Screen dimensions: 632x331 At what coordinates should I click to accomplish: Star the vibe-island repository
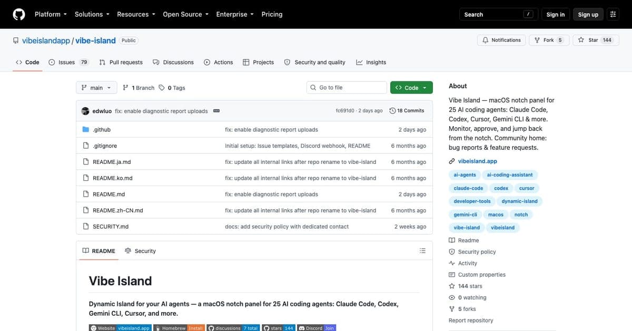click(595, 40)
